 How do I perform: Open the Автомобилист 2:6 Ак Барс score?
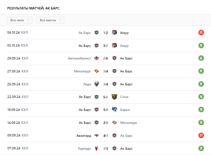(x=105, y=58)
